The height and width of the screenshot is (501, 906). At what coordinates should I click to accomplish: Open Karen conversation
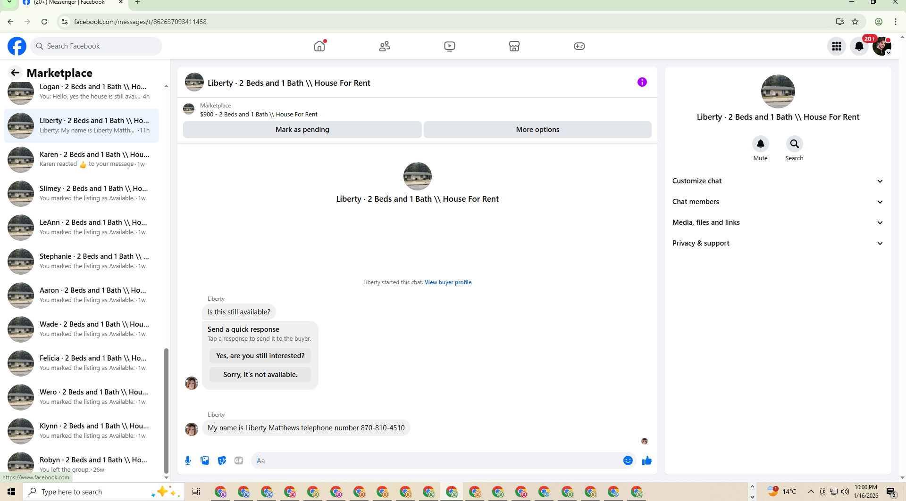[81, 160]
